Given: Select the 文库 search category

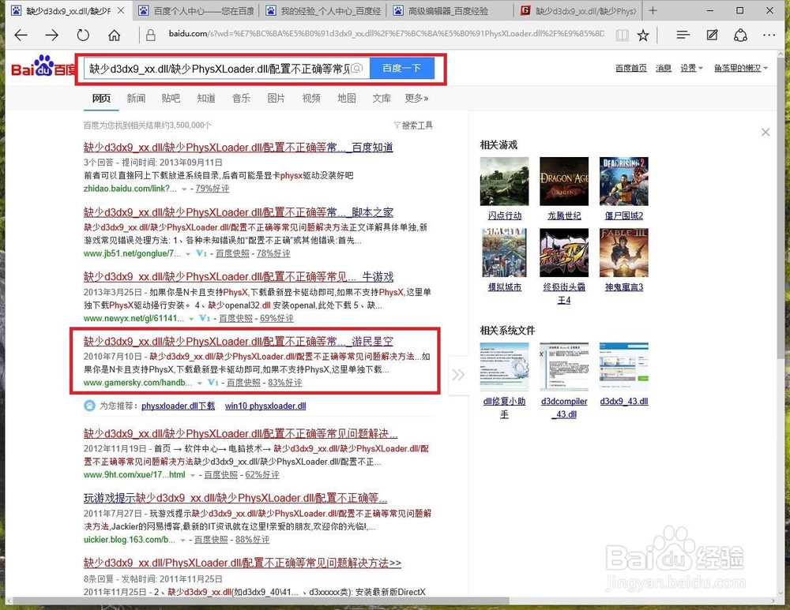Looking at the screenshot, I should 382,98.
